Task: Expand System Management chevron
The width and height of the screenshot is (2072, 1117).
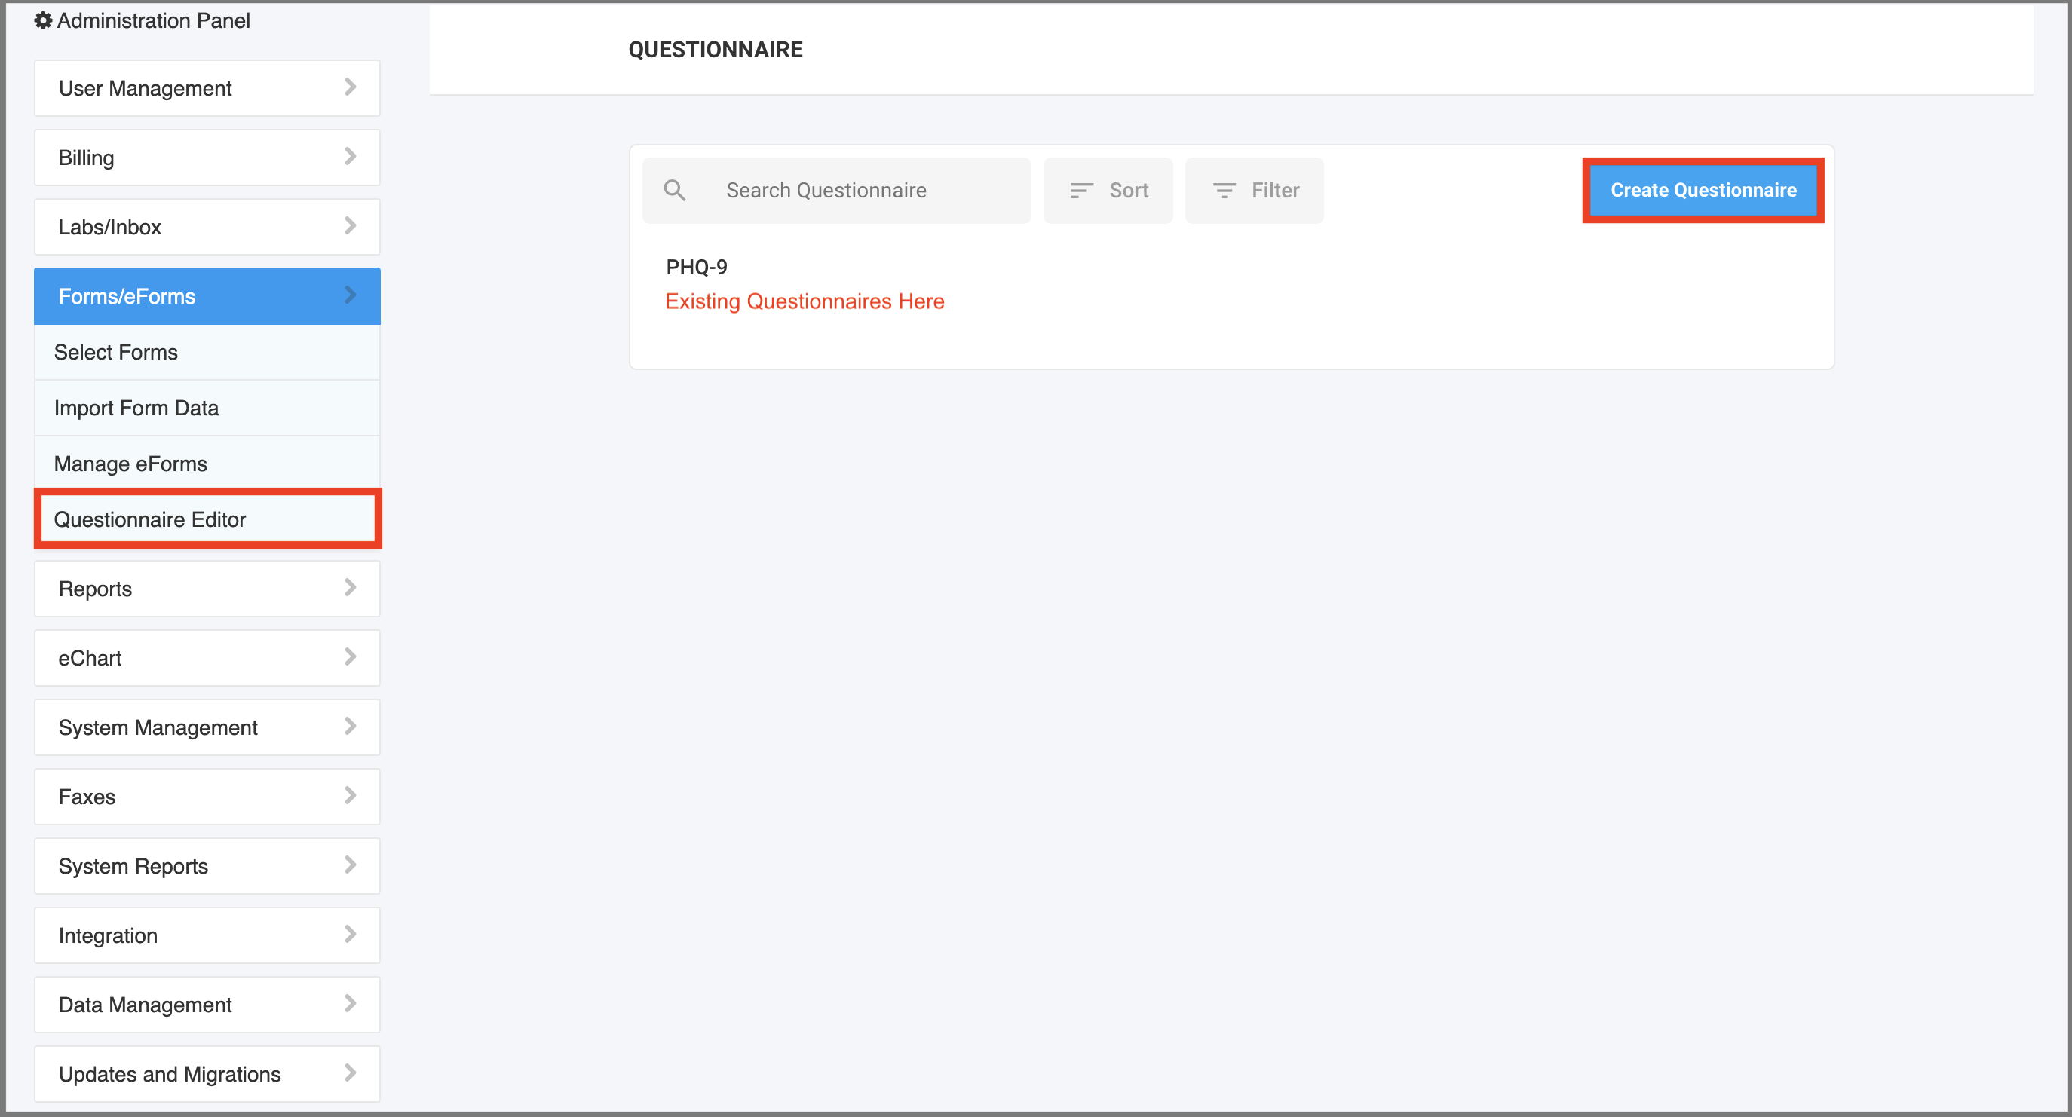Action: (350, 726)
